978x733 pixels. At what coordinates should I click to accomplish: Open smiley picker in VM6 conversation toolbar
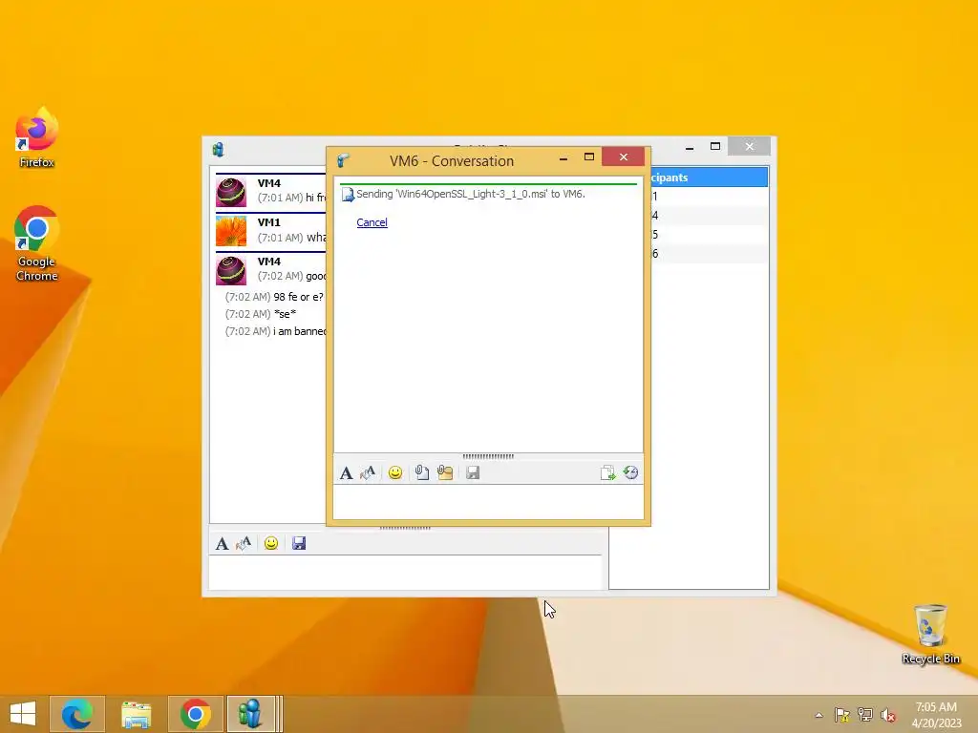pos(394,473)
